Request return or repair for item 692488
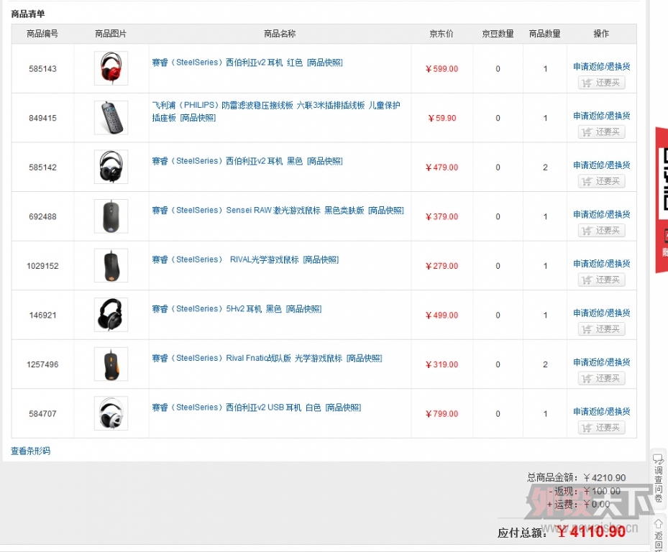 click(602, 214)
